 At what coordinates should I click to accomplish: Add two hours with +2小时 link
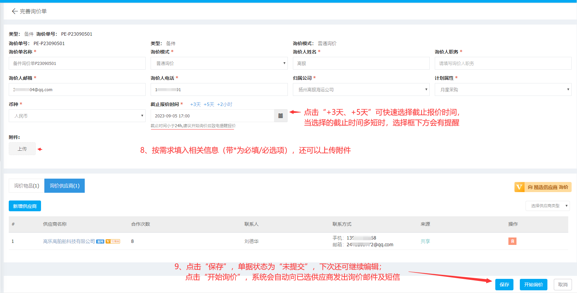(225, 104)
